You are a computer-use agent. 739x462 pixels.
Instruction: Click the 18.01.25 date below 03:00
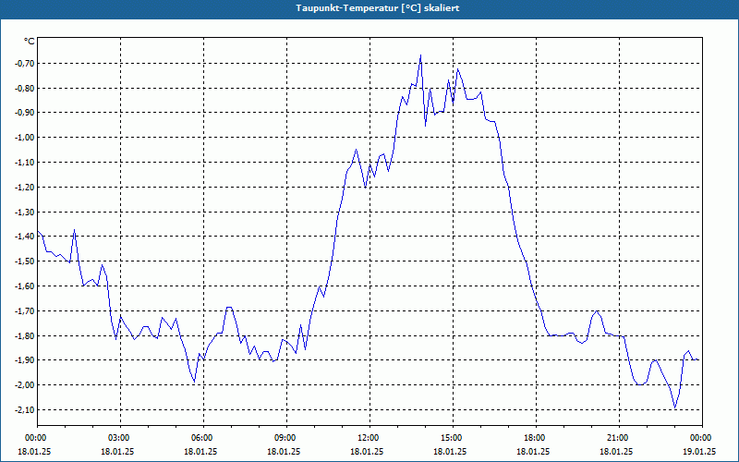(117, 451)
